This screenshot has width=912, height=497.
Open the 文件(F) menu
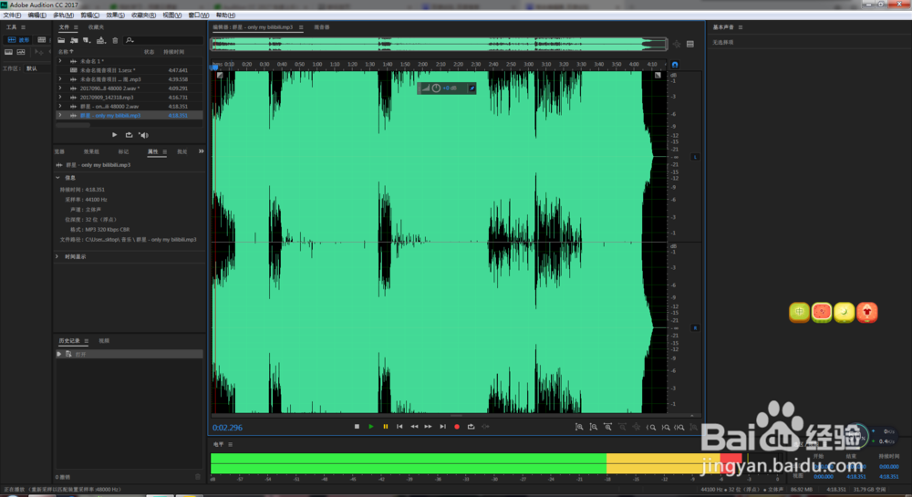coord(12,16)
